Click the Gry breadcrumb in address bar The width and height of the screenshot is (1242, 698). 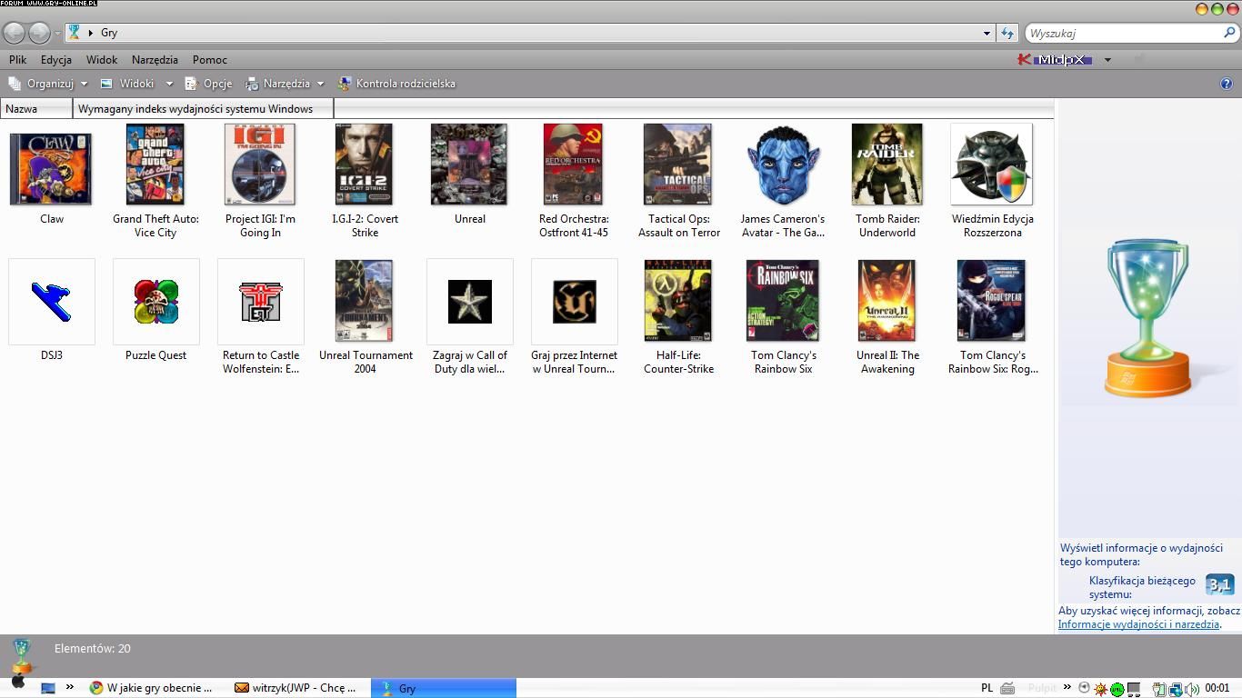109,33
